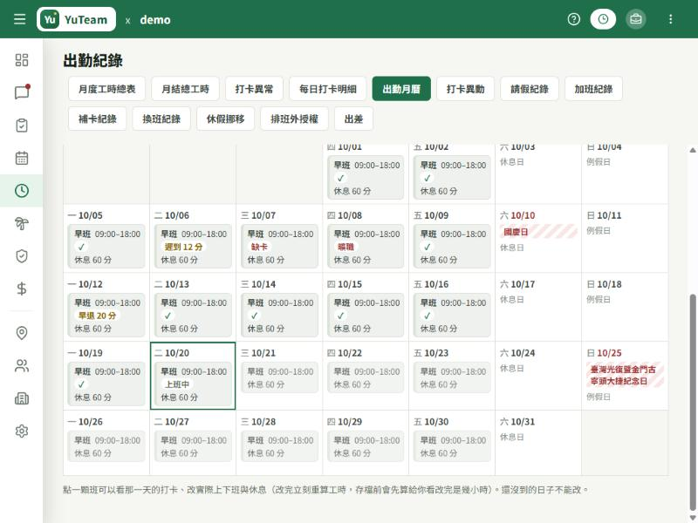Open the location pin sidebar icon
This screenshot has width=698, height=523.
point(21,333)
